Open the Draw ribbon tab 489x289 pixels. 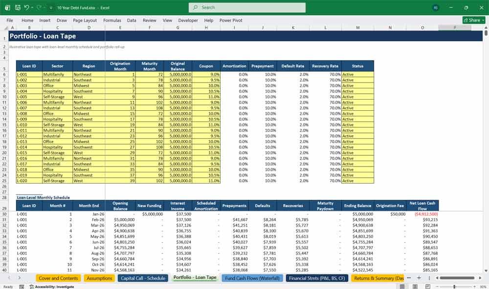pos(62,20)
